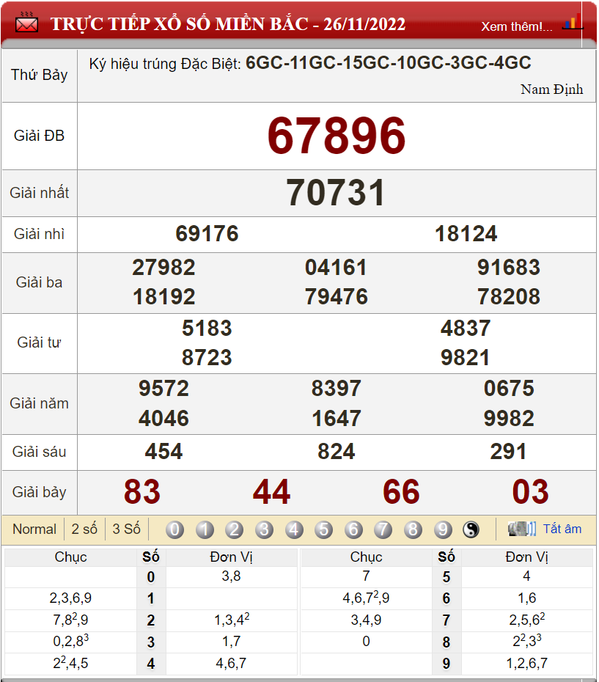Click the Giải nhất row label
599x682 pixels.
pos(39,193)
